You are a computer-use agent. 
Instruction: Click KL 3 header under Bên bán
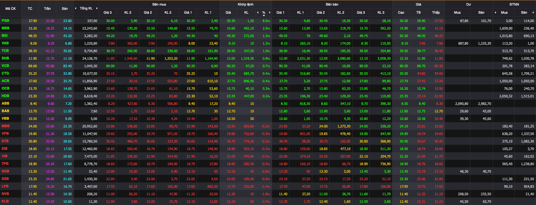381,13
